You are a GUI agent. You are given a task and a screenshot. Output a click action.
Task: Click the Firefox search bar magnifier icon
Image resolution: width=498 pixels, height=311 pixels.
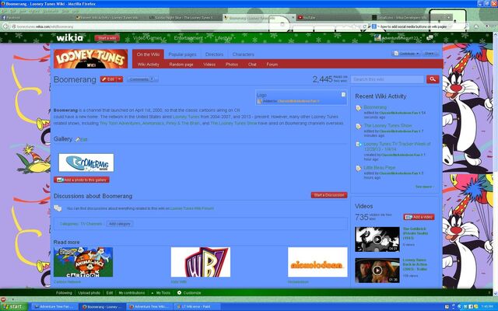(x=465, y=26)
